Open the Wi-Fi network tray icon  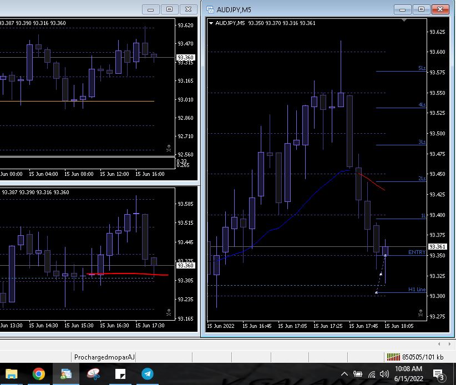(371, 374)
